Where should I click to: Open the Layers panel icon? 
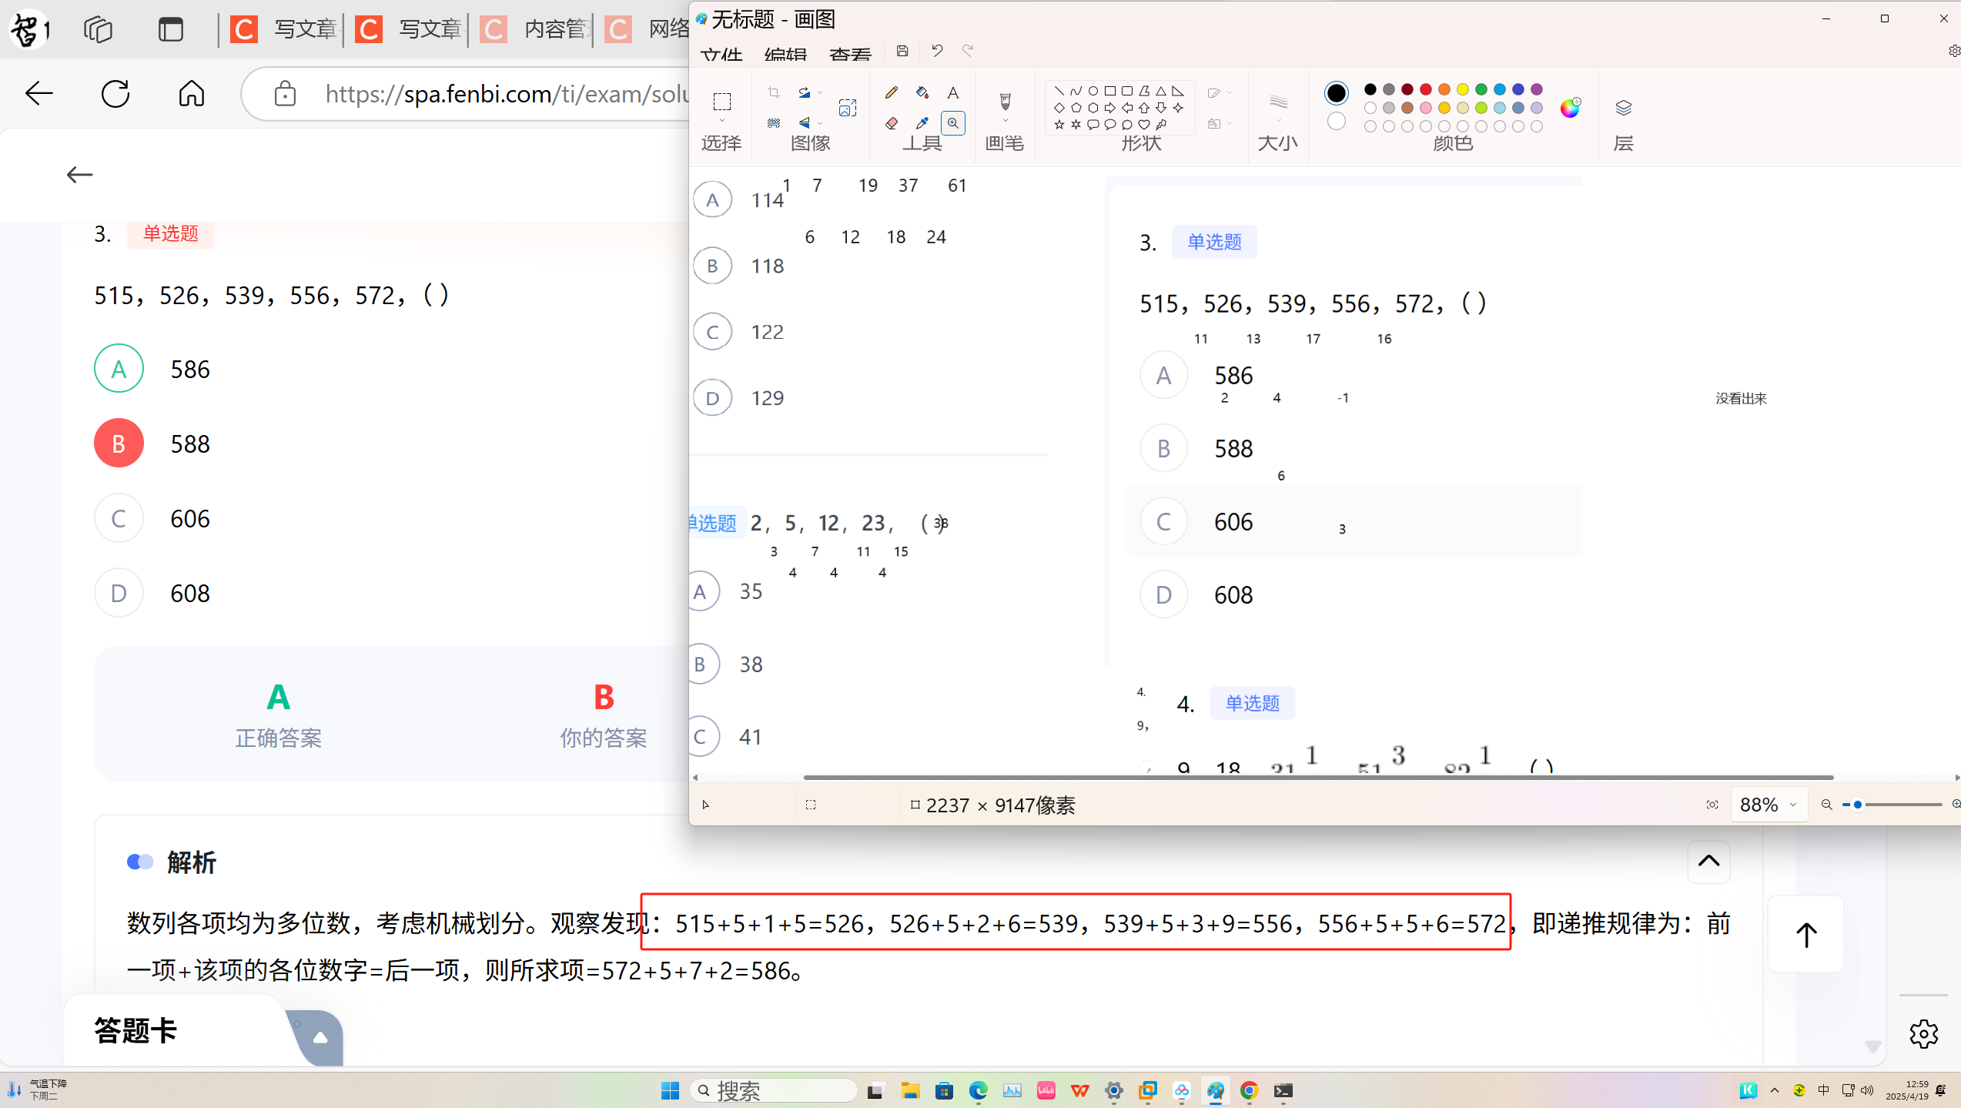point(1623,108)
